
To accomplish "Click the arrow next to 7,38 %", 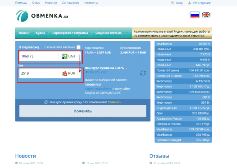I will (x=127, y=68).
